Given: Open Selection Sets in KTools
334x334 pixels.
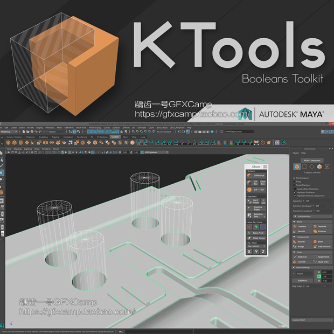Looking at the screenshot, I should 256,215.
